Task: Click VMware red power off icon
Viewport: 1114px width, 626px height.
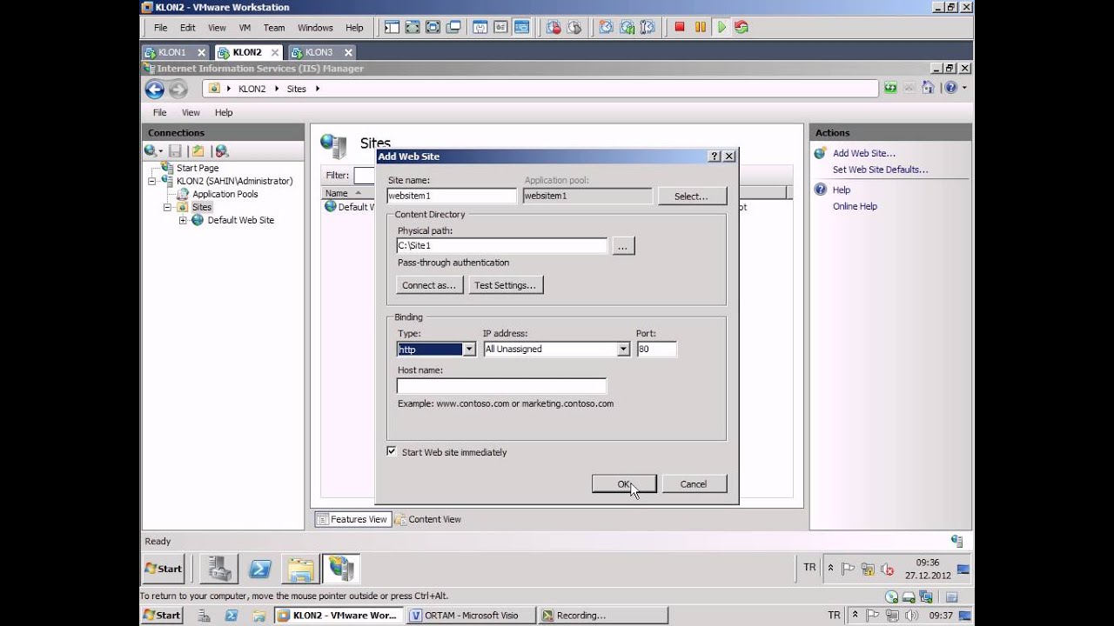Action: (680, 28)
